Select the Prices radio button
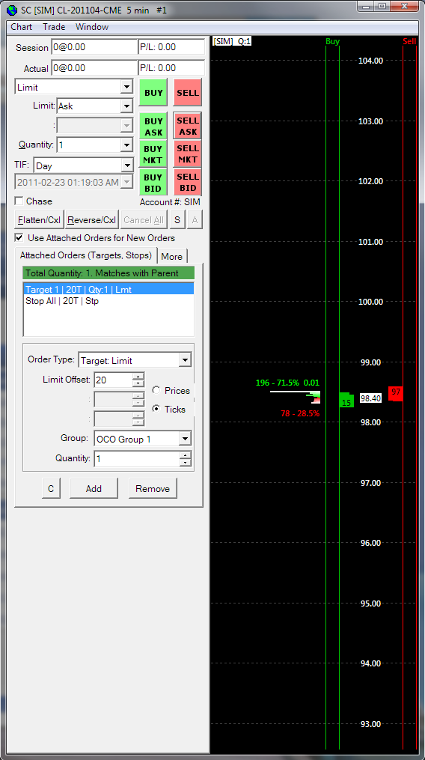 (x=156, y=390)
